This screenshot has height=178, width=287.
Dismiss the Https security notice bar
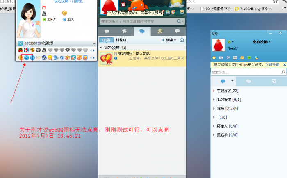(285, 65)
